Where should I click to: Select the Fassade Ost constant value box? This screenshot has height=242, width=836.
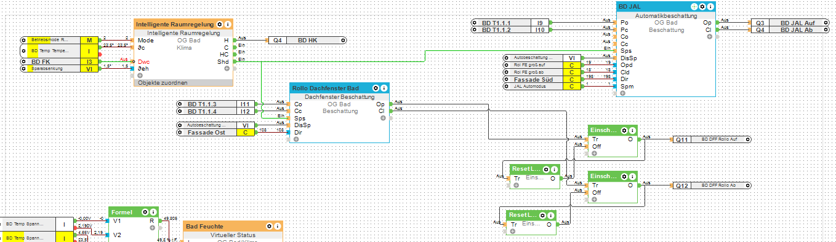point(246,132)
